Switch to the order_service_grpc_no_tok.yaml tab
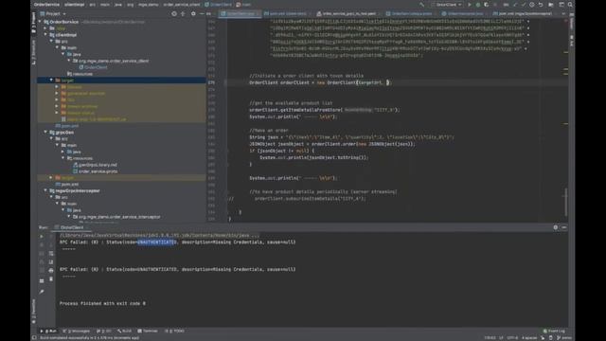This screenshot has width=606, height=341. click(x=346, y=13)
